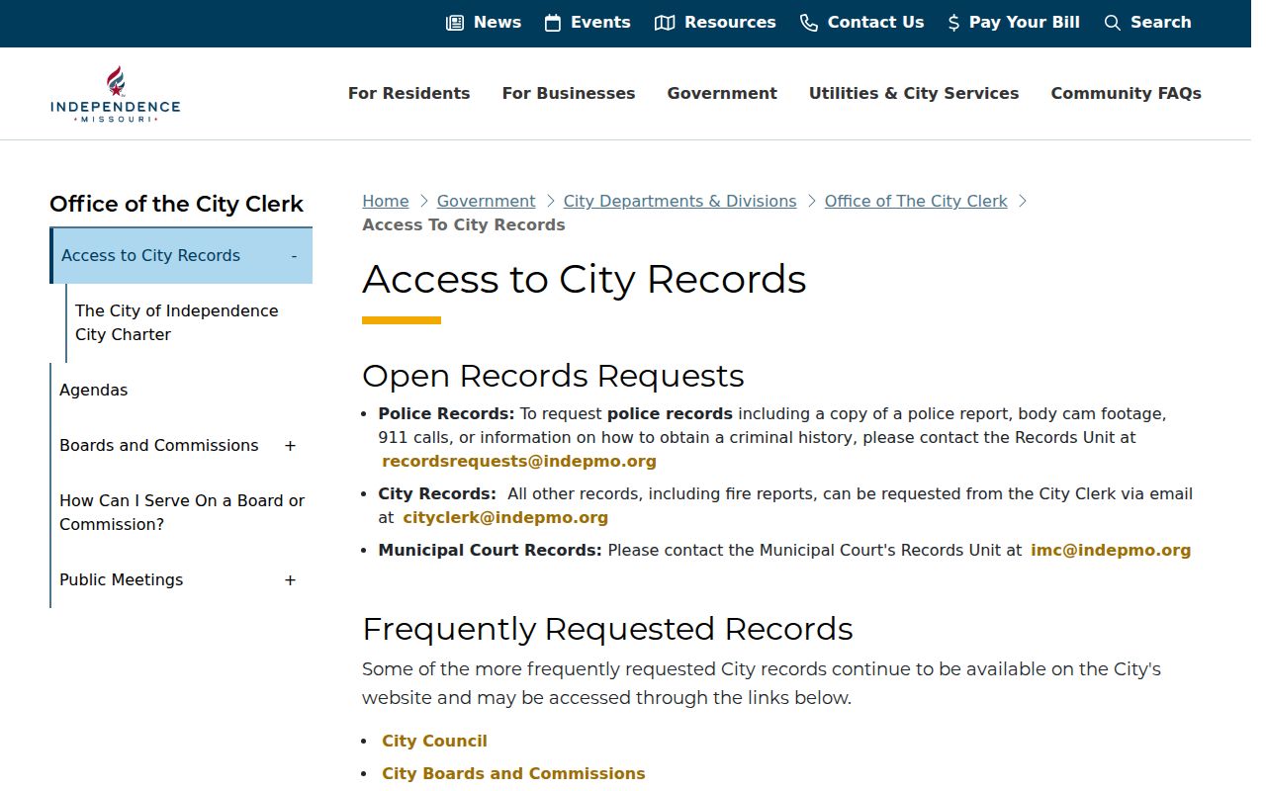The height and width of the screenshot is (791, 1266).
Task: Click the Home breadcrumb link
Action: (x=386, y=202)
